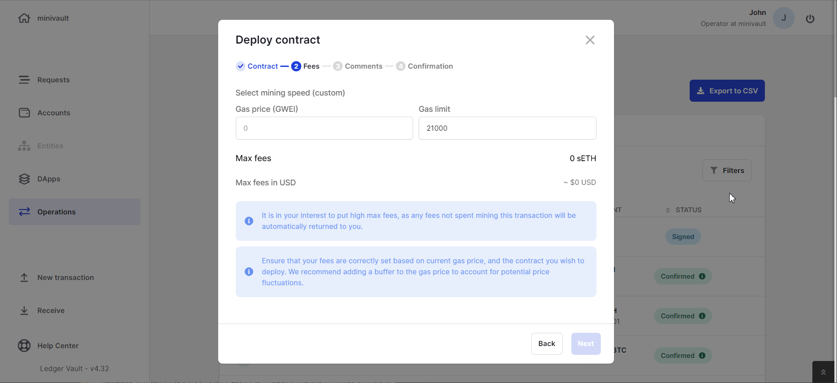Viewport: 837px width, 383px height.
Task: Click the Receive download icon
Action: [24, 310]
